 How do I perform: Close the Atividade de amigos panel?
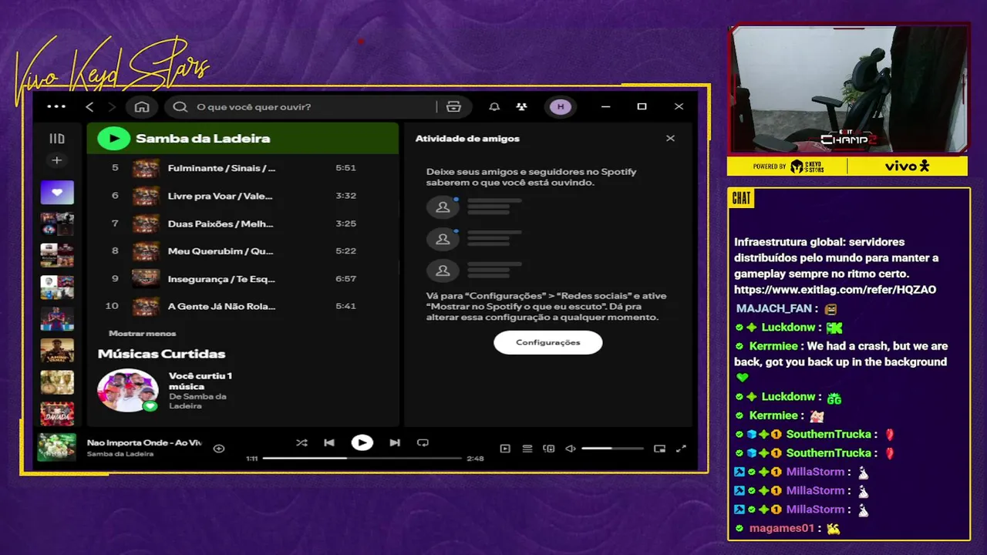tap(670, 139)
